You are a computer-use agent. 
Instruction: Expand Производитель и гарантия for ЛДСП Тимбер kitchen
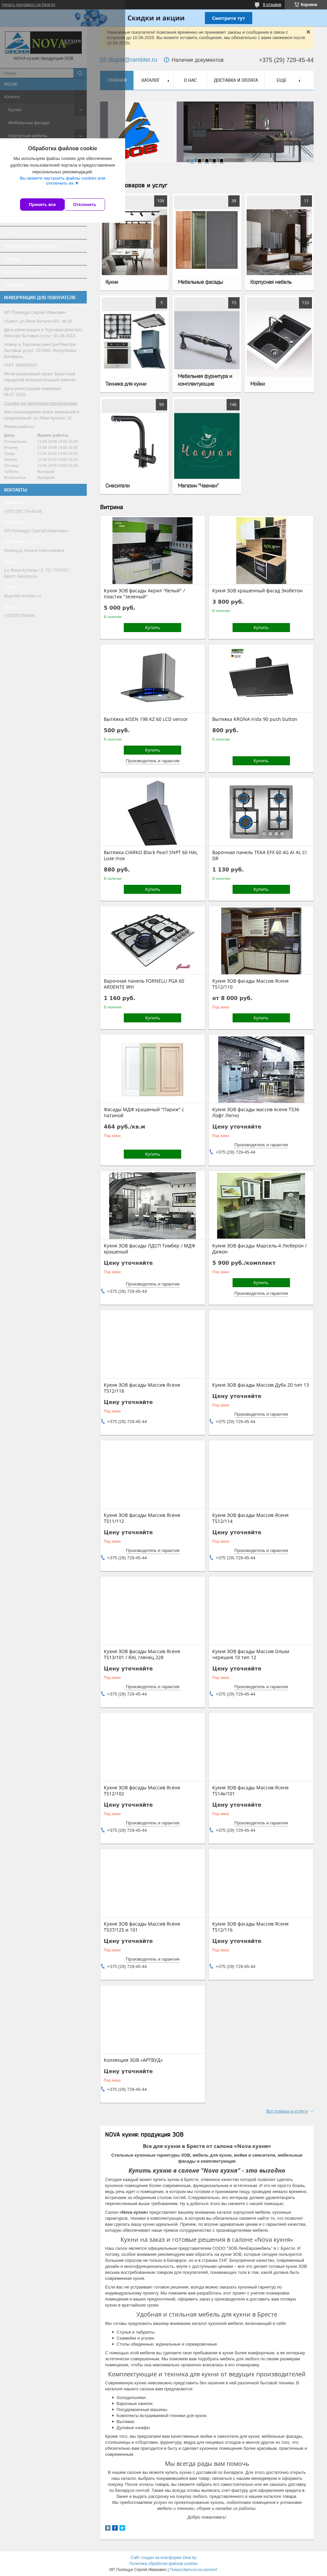[153, 1284]
